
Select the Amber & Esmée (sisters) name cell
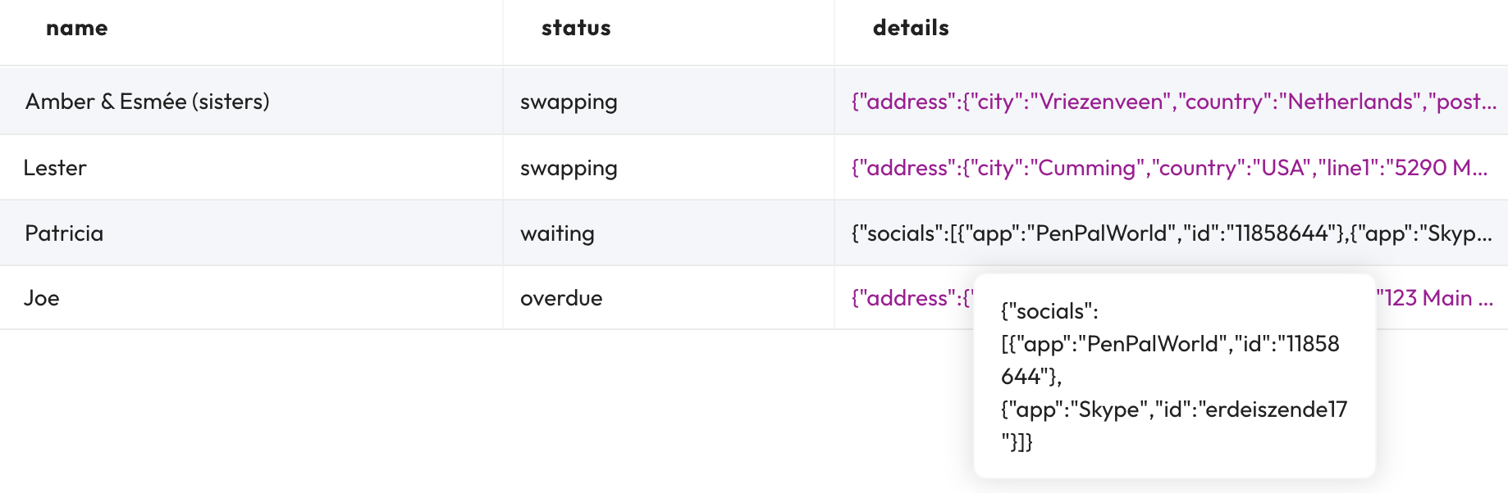(148, 102)
